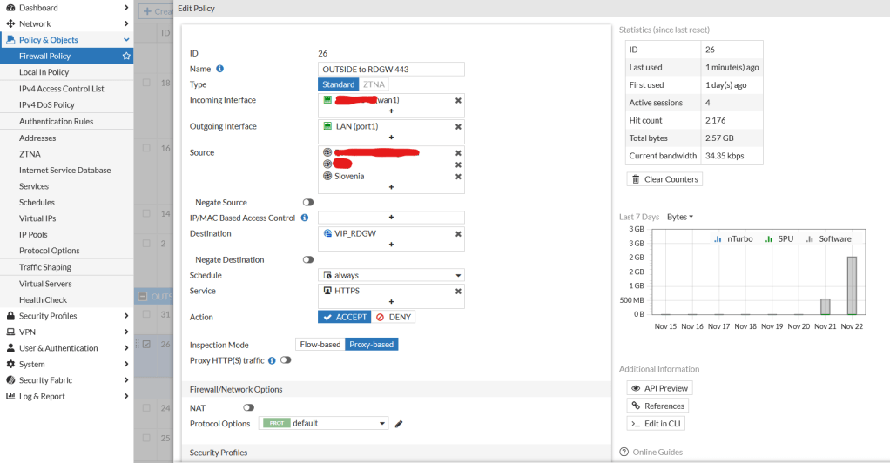Viewport: 890px width, 463px height.
Task: Click pencil icon to edit Protocol Options
Action: point(399,424)
